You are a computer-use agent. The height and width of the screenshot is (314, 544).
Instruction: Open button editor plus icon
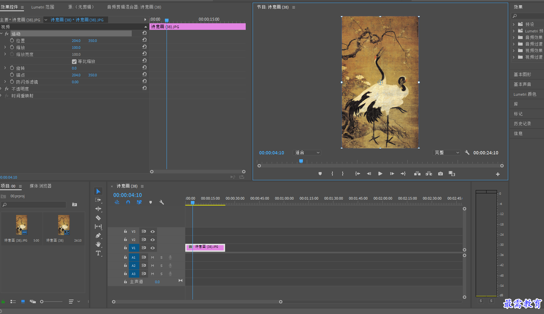[498, 174]
